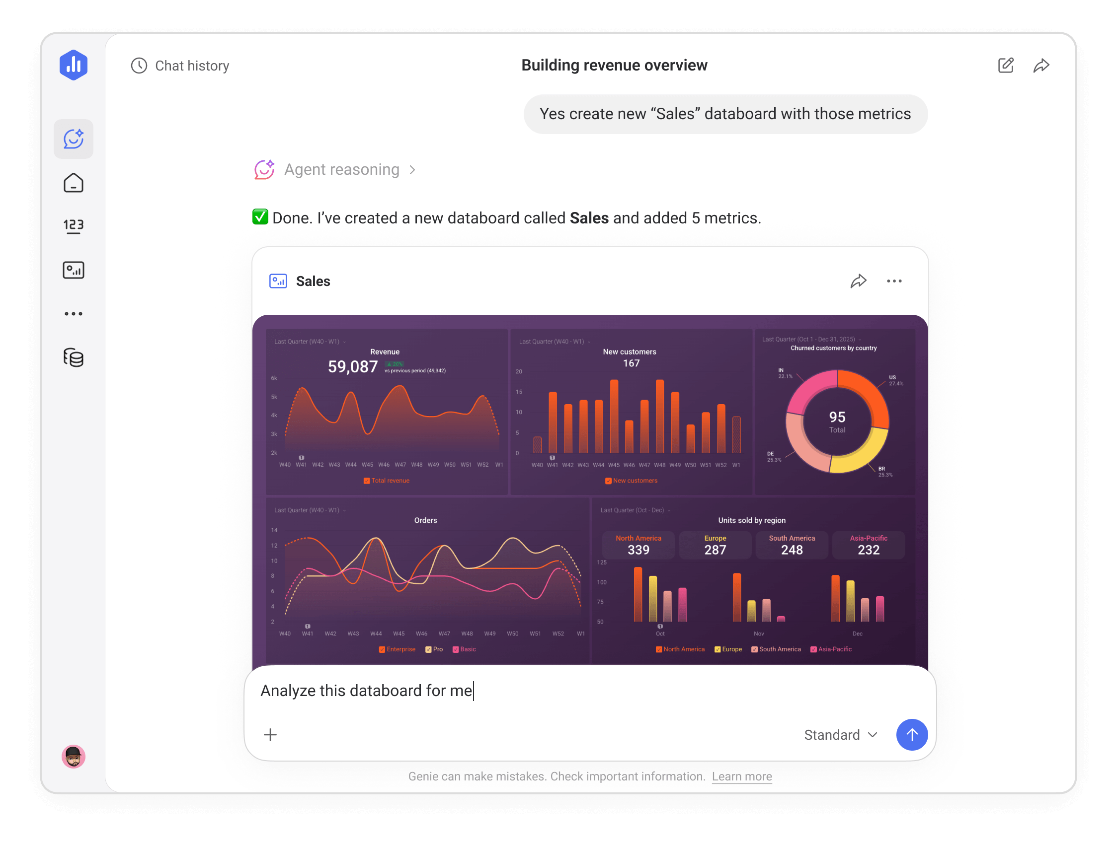
Task: Click the sidebar ellipsis for more options
Action: click(73, 313)
